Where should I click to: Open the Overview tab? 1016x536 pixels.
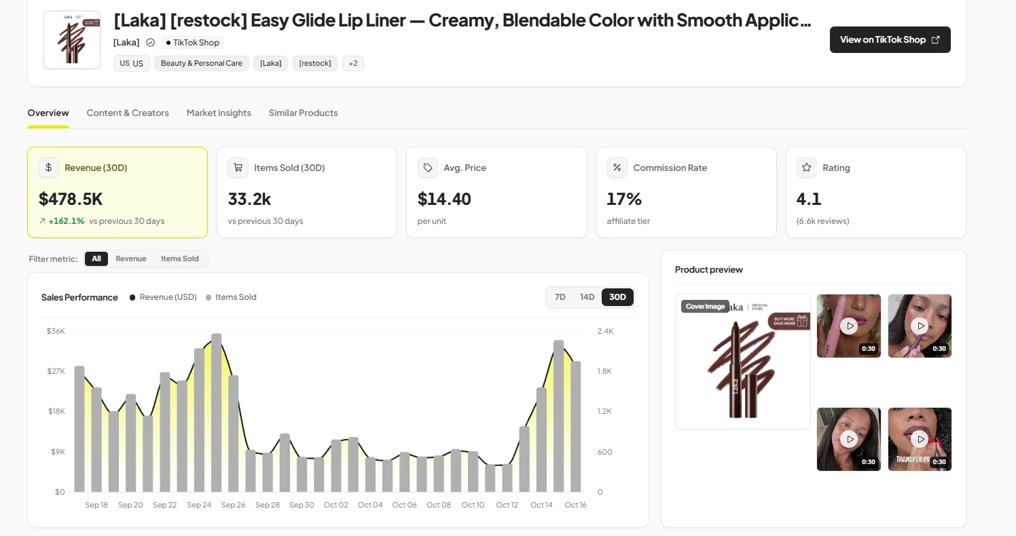click(x=48, y=113)
